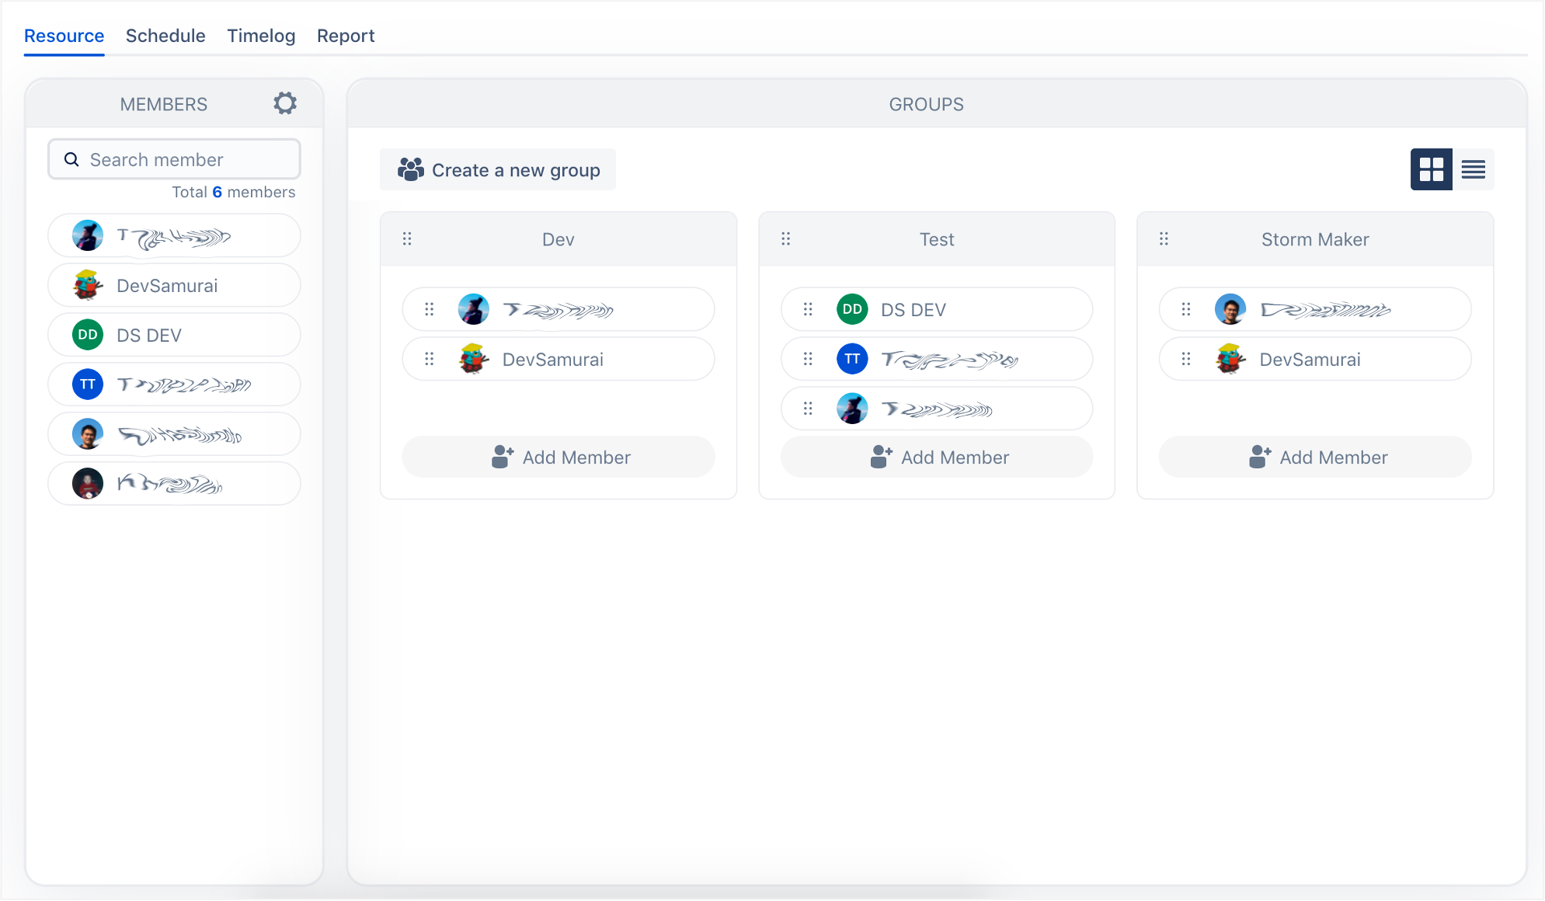This screenshot has height=901, width=1545.
Task: Go to the Report tab
Action: [346, 36]
